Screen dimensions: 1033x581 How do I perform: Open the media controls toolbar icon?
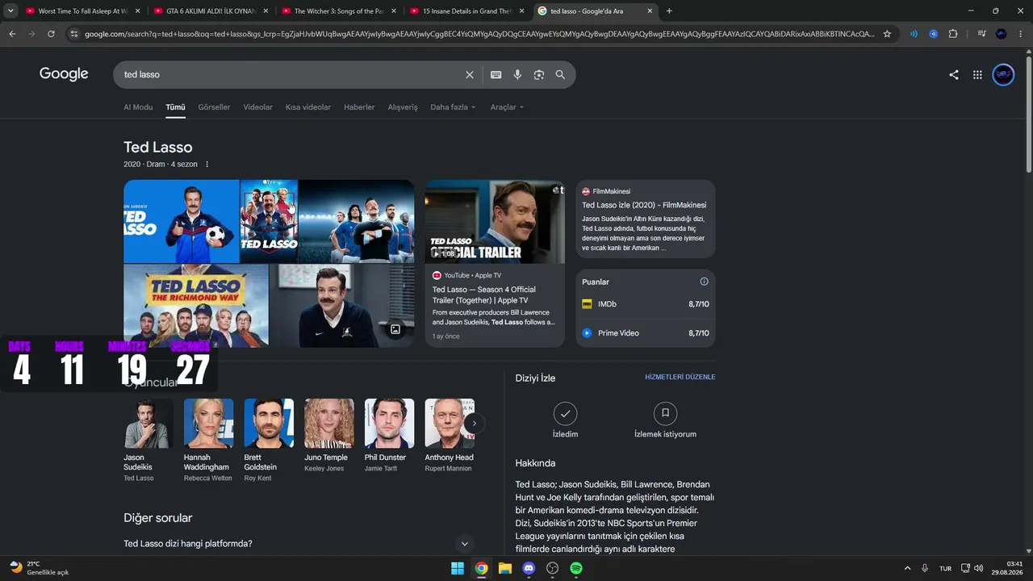pos(981,34)
